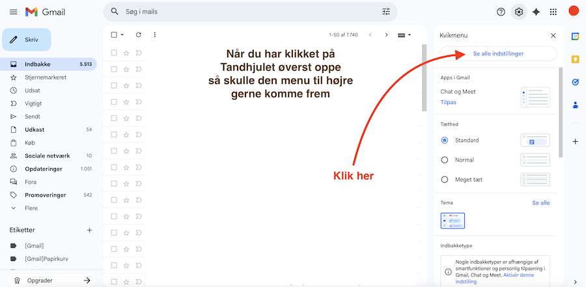Open the Help question mark icon
This screenshot has width=586, height=287.
pos(501,12)
